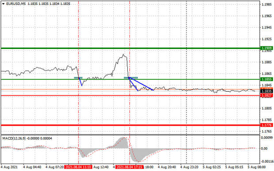Viewport: 274px width, 171px height.
Task: Select the thin red line at 1.1827
Action: pyautogui.click(x=130, y=95)
